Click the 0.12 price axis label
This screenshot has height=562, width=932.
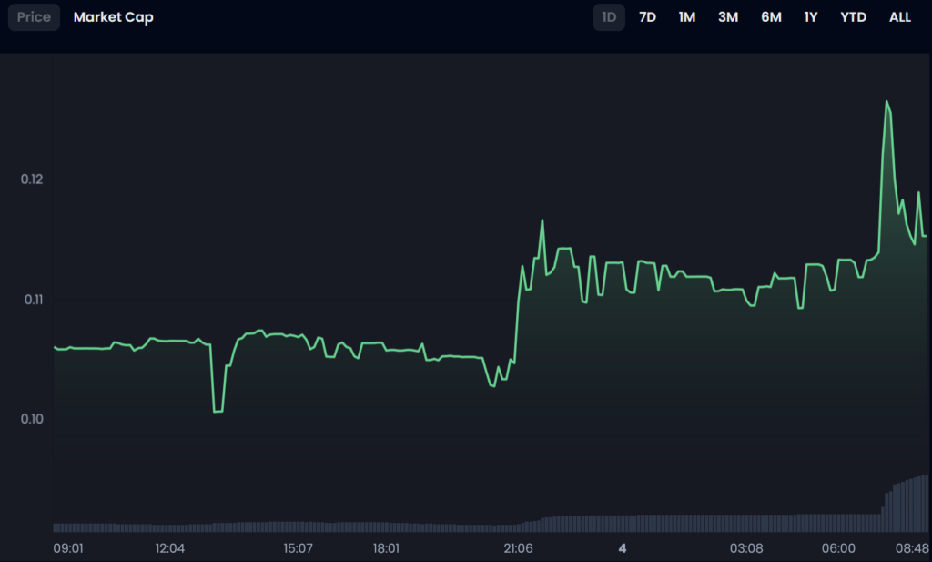(x=32, y=179)
